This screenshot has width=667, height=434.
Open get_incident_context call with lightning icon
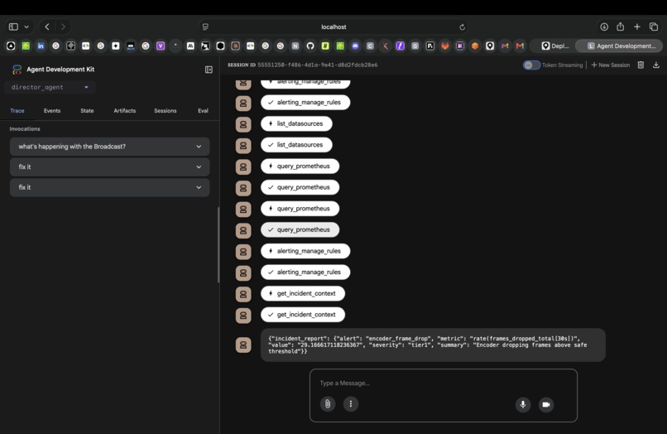[302, 293]
